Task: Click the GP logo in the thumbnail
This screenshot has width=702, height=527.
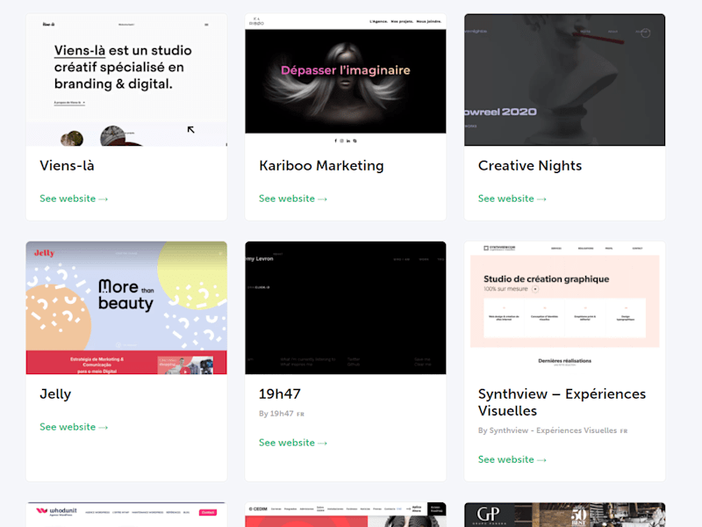Action: coord(489,515)
